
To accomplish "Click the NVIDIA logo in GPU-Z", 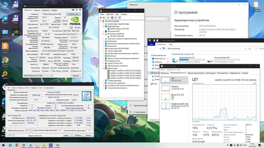I will 75,21.
